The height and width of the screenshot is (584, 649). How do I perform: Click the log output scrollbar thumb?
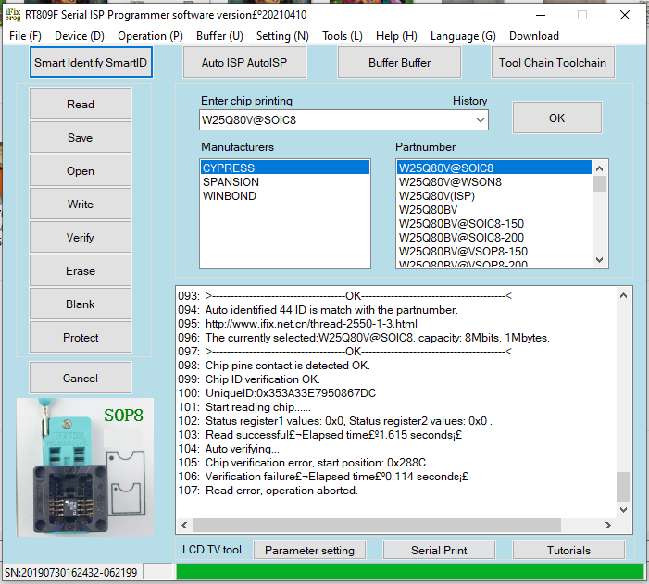pyautogui.click(x=623, y=486)
